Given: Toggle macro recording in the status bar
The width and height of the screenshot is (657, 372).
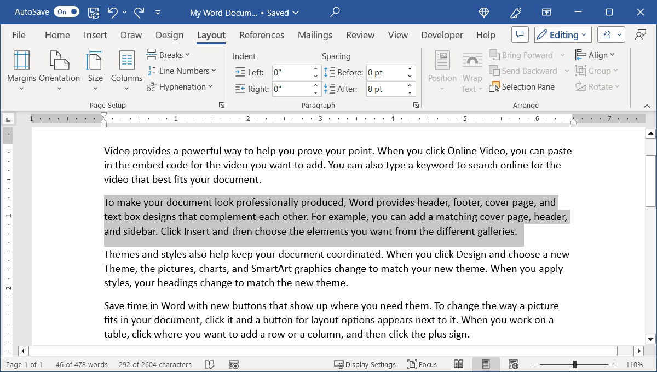Looking at the screenshot, I should click(x=234, y=364).
